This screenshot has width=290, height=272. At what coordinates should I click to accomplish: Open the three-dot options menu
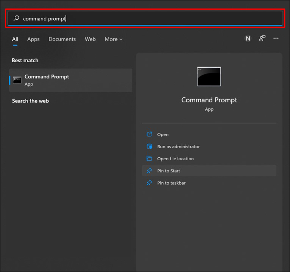[276, 38]
